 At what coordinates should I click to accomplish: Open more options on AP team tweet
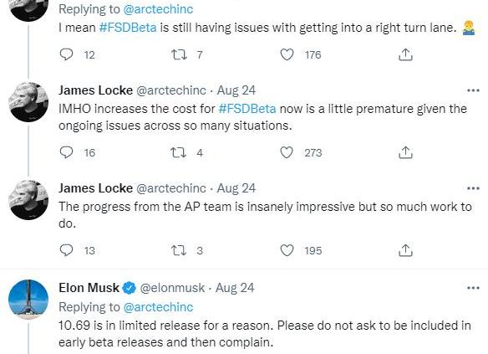(x=473, y=188)
